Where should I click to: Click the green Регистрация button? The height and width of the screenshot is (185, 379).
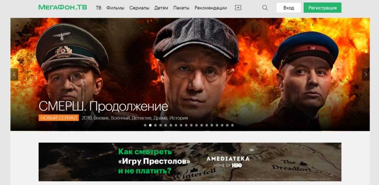[x=322, y=8]
